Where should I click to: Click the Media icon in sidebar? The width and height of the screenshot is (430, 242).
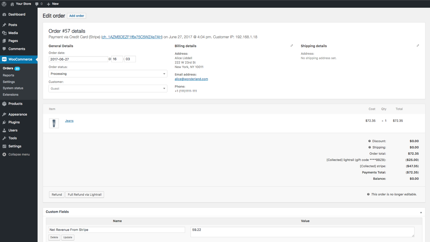4,33
